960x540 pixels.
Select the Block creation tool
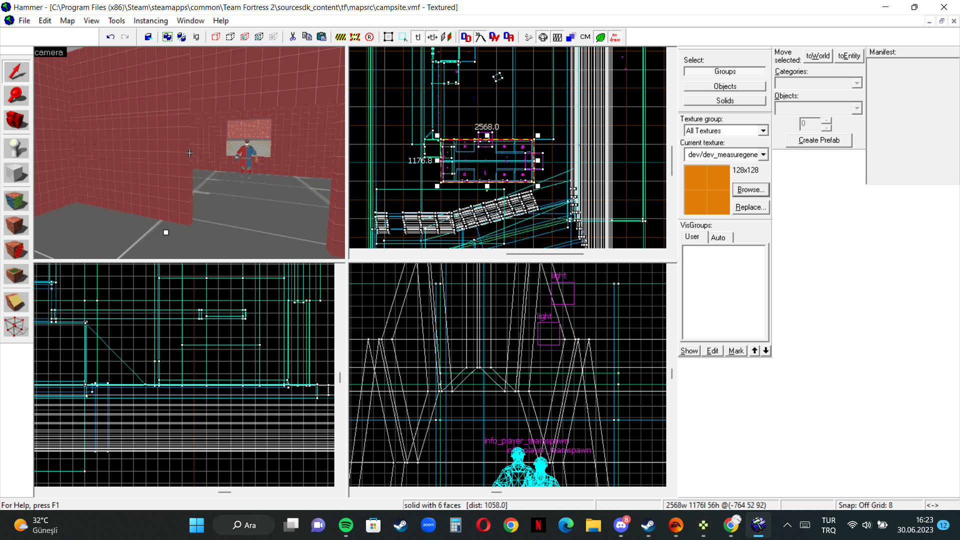click(x=16, y=173)
